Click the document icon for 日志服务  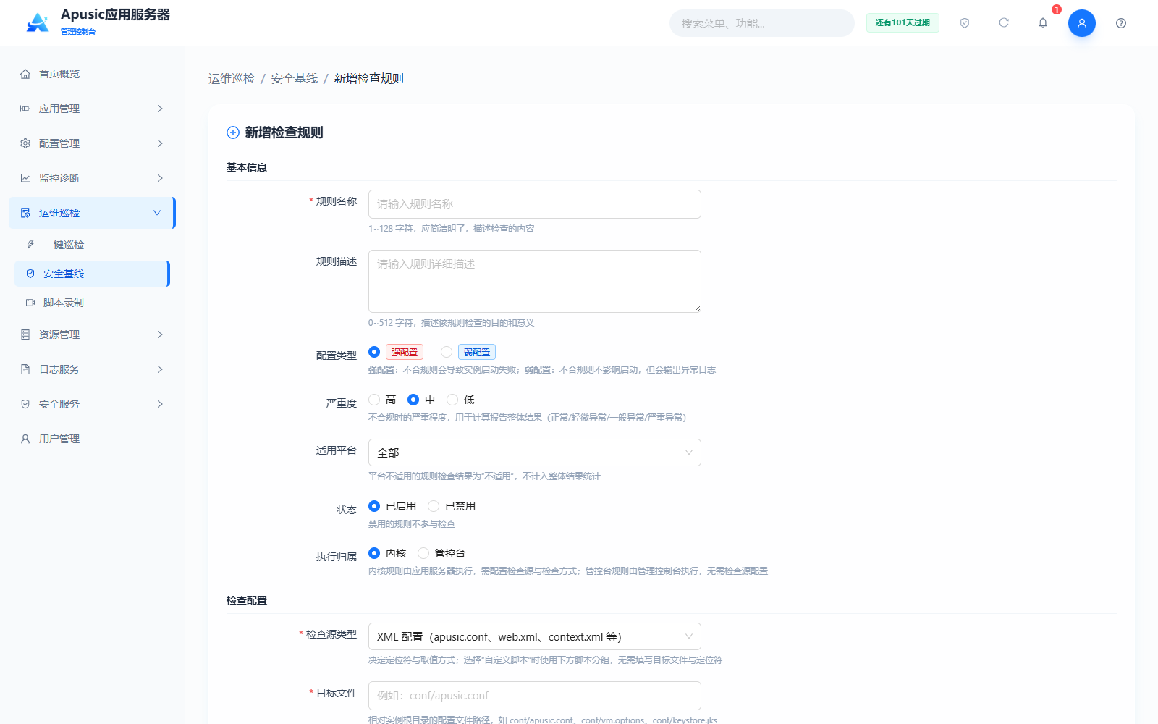[25, 369]
